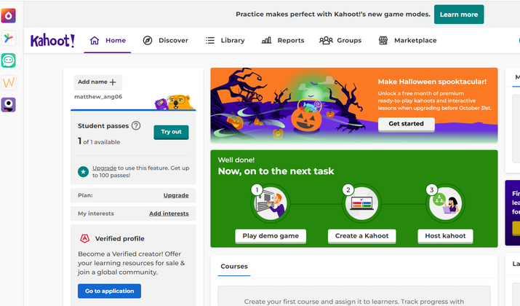Open the Groups tab
Image resolution: width=520 pixels, height=306 pixels.
point(340,41)
